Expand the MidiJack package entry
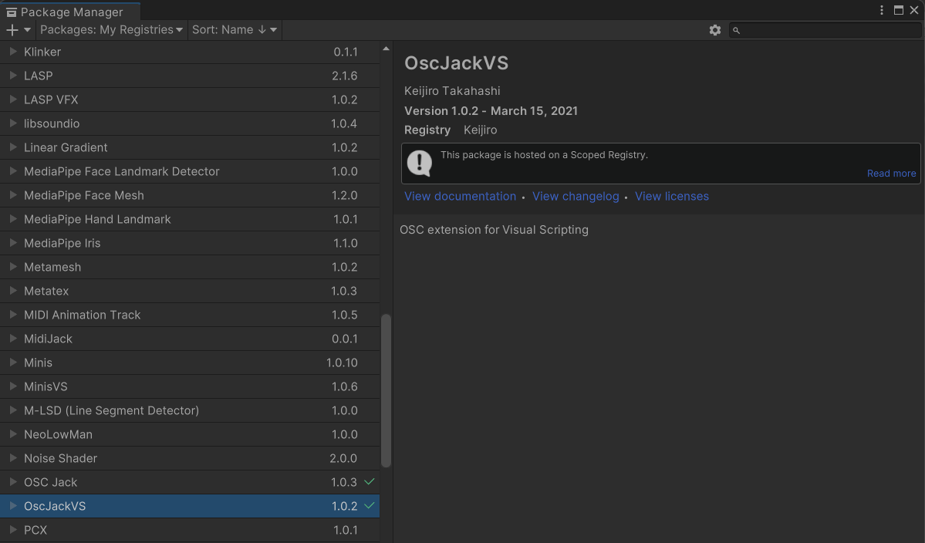Image resolution: width=925 pixels, height=543 pixels. 13,339
